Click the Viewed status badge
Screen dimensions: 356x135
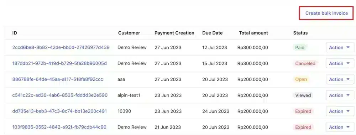tap(303, 95)
